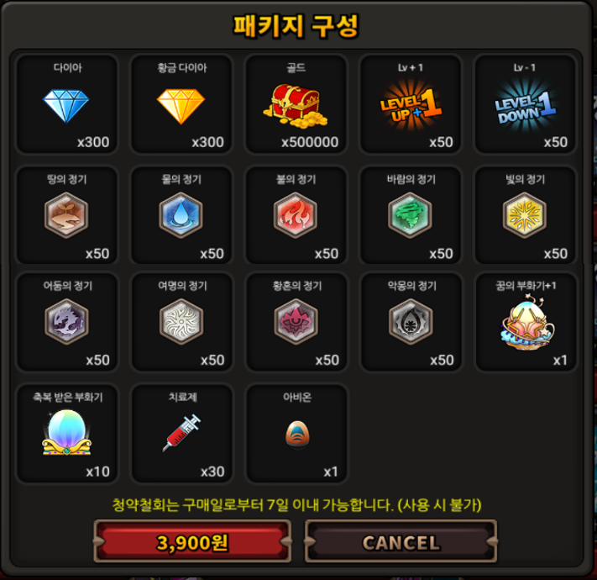Choose the Level Up +1 item
597x580 pixels.
(411, 106)
